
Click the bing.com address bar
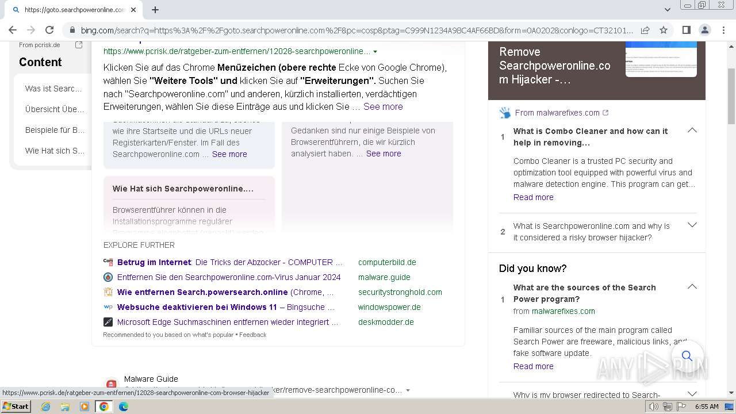(356, 30)
